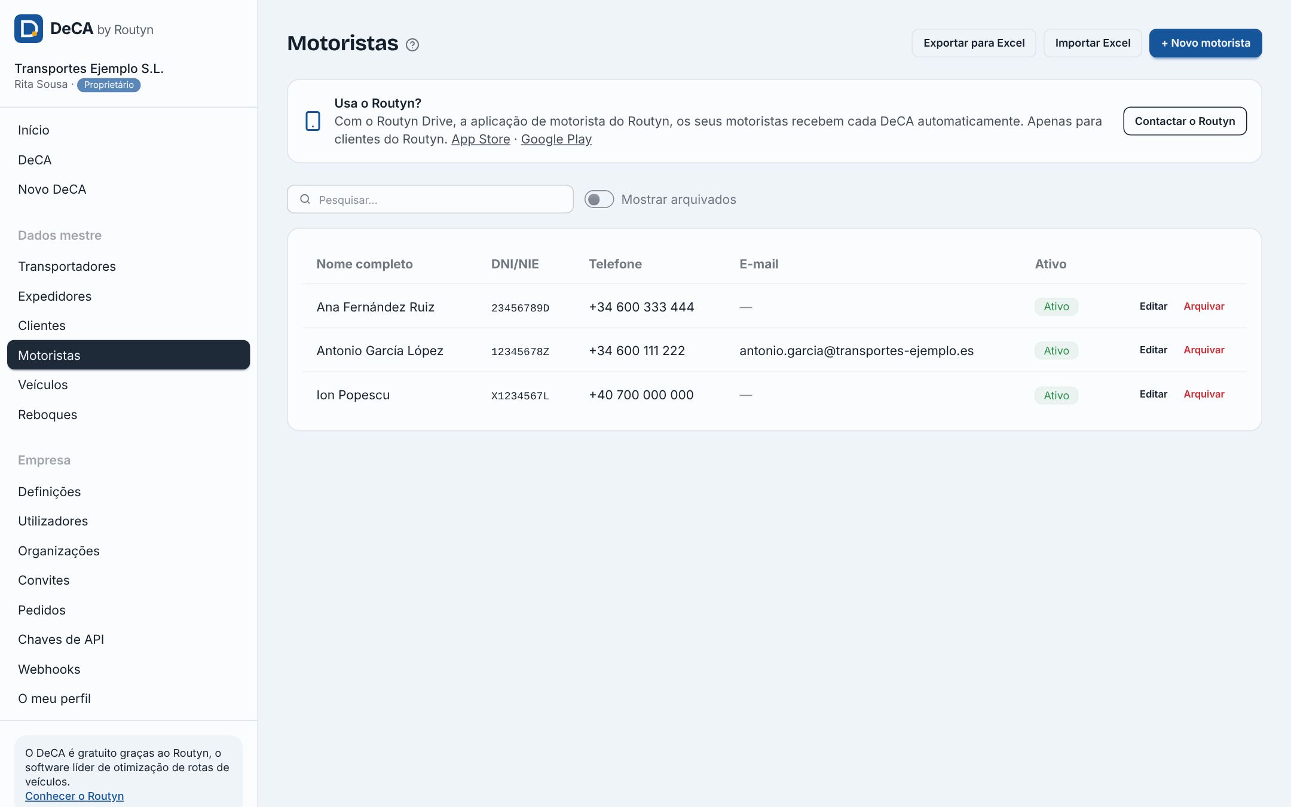
Task: Click the search magnifier icon
Action: 305,199
